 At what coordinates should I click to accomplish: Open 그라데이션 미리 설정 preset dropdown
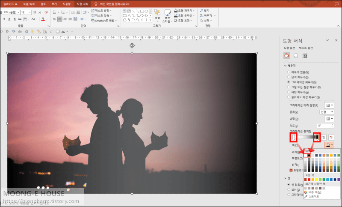329,105
